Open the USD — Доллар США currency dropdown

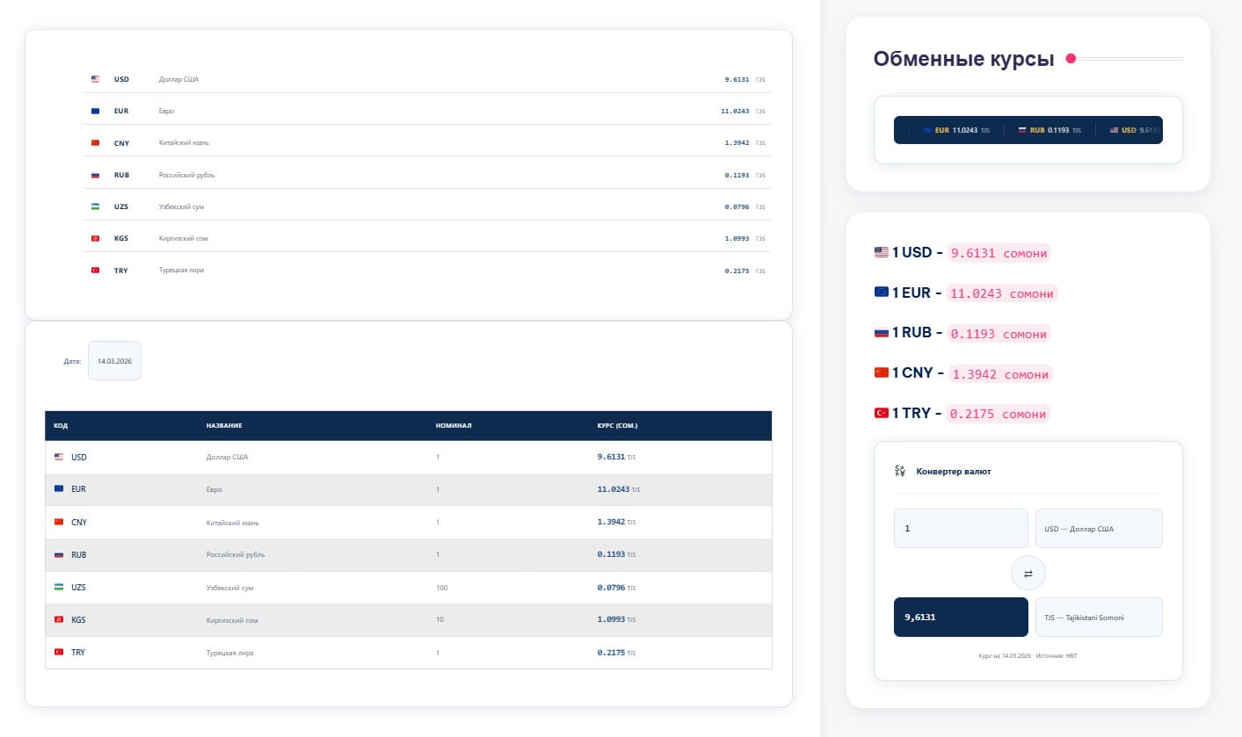coord(1099,529)
